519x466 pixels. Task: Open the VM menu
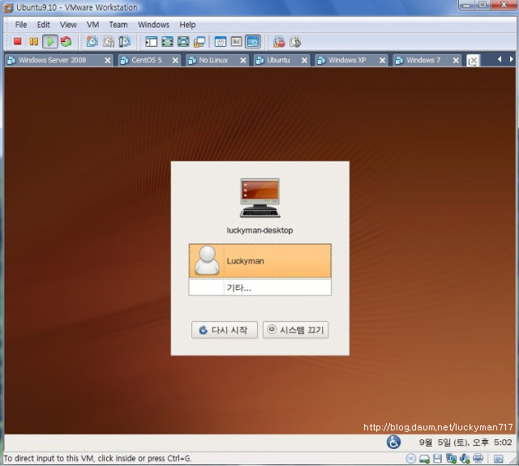point(92,25)
